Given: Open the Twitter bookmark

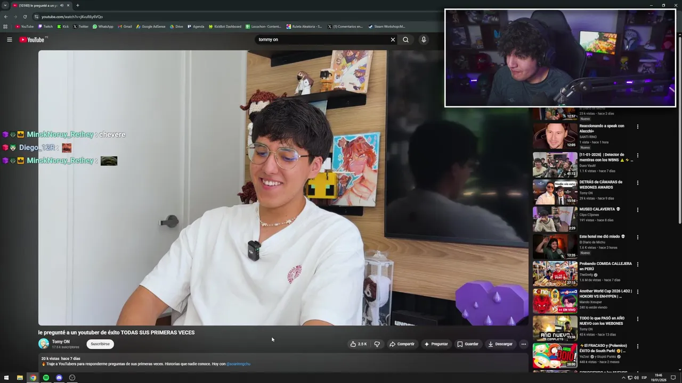Looking at the screenshot, I should click(x=80, y=27).
